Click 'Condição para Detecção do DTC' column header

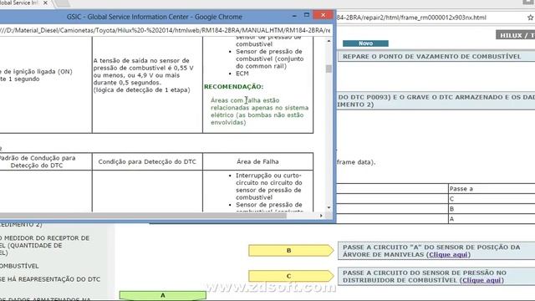point(147,161)
